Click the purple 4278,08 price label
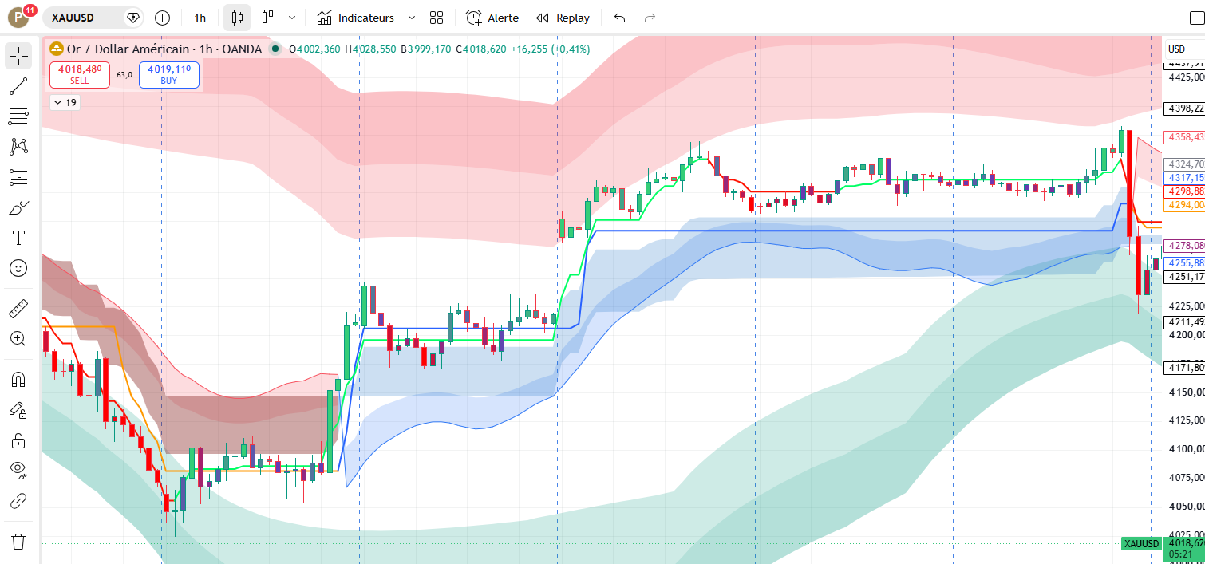 click(x=1184, y=246)
